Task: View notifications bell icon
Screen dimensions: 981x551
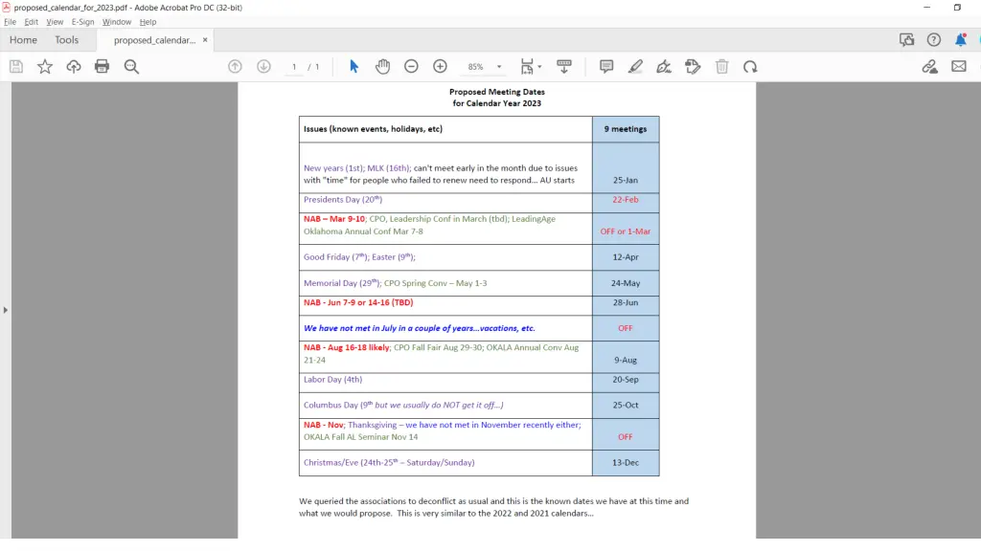Action: (x=960, y=40)
